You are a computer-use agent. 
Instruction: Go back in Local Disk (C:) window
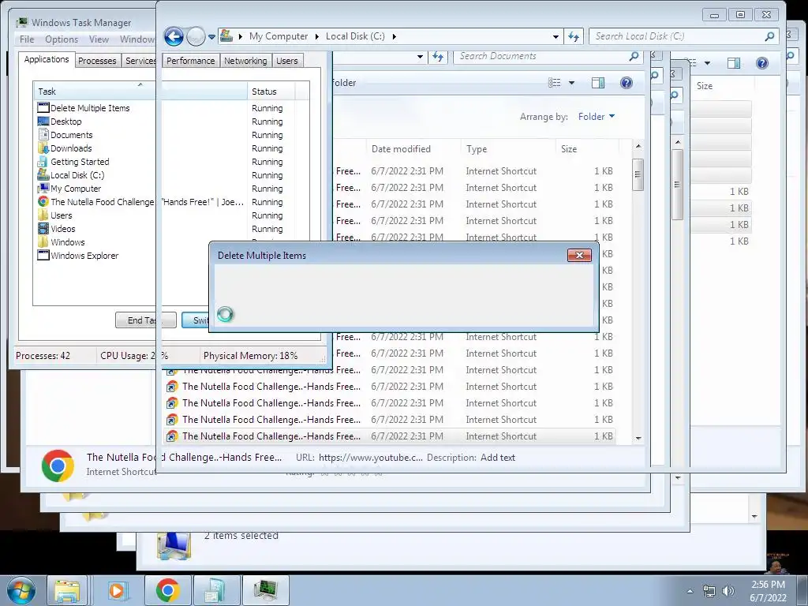174,36
